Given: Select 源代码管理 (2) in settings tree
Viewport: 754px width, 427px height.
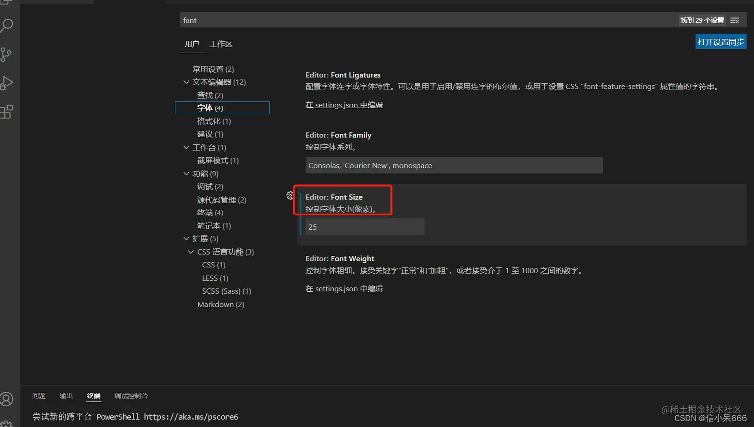Looking at the screenshot, I should click(222, 200).
